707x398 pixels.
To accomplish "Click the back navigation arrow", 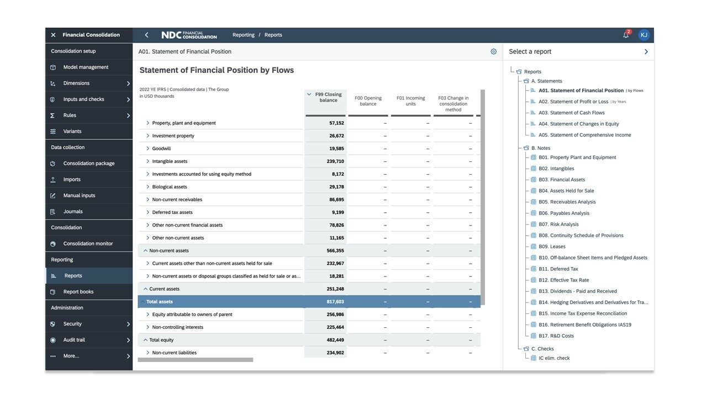I will click(x=146, y=34).
